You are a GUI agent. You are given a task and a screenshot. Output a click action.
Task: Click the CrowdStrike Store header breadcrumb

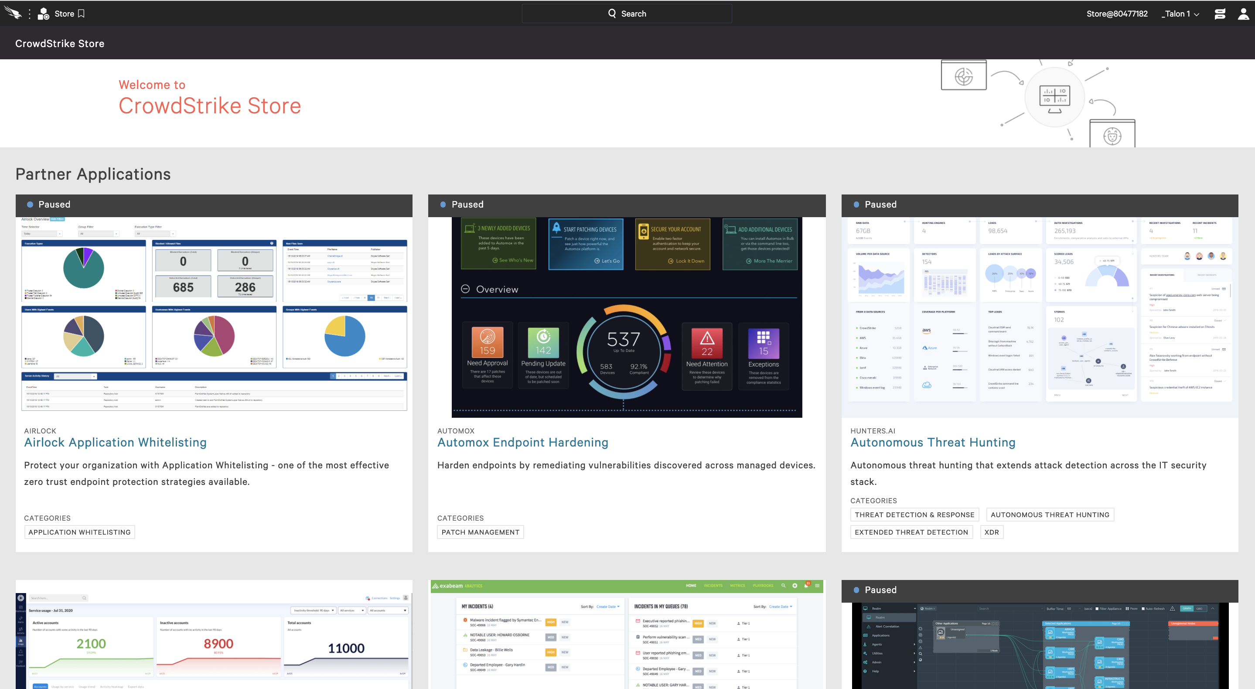click(x=59, y=43)
